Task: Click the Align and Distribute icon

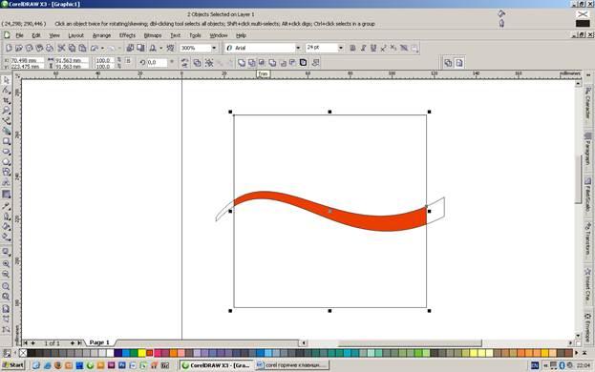Action: tap(315, 63)
